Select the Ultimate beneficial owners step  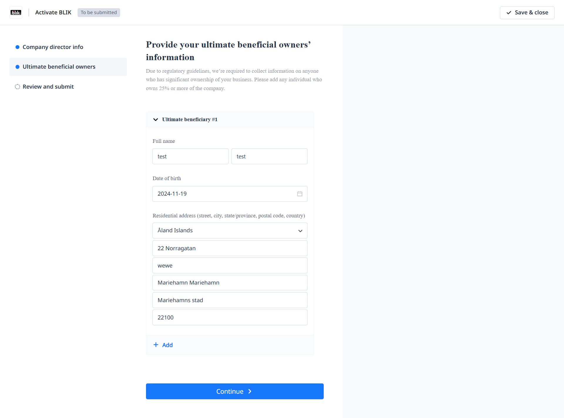59,67
